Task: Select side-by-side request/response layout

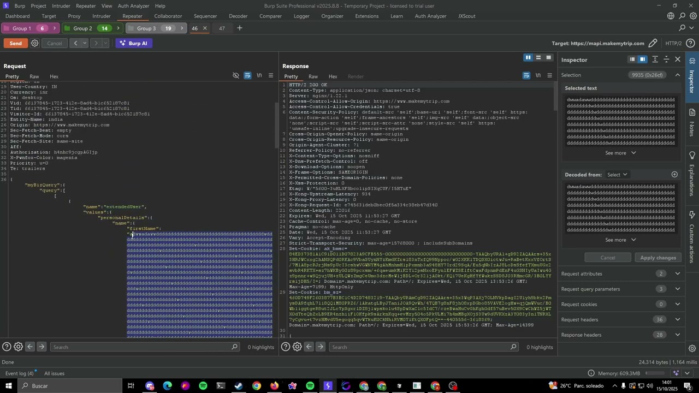Action: click(528, 58)
